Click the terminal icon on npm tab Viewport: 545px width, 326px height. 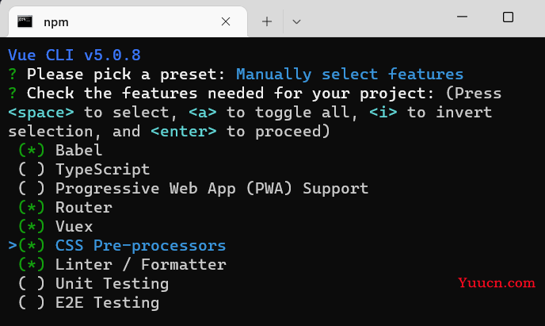click(x=25, y=21)
